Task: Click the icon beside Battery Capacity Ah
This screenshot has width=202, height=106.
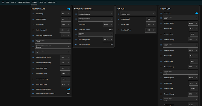Action: [33, 30]
